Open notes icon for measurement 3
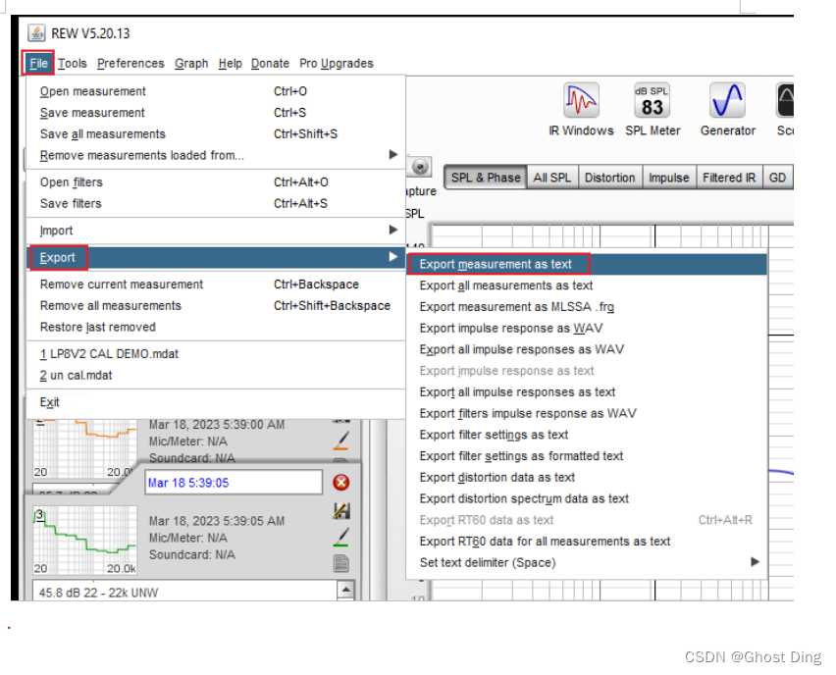Screen dimensions: 836x675 (341, 563)
